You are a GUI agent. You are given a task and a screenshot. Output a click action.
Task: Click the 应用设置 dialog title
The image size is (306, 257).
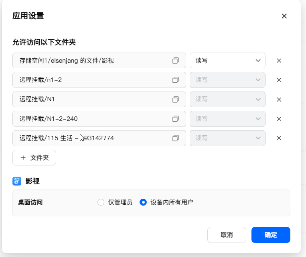coord(28,16)
